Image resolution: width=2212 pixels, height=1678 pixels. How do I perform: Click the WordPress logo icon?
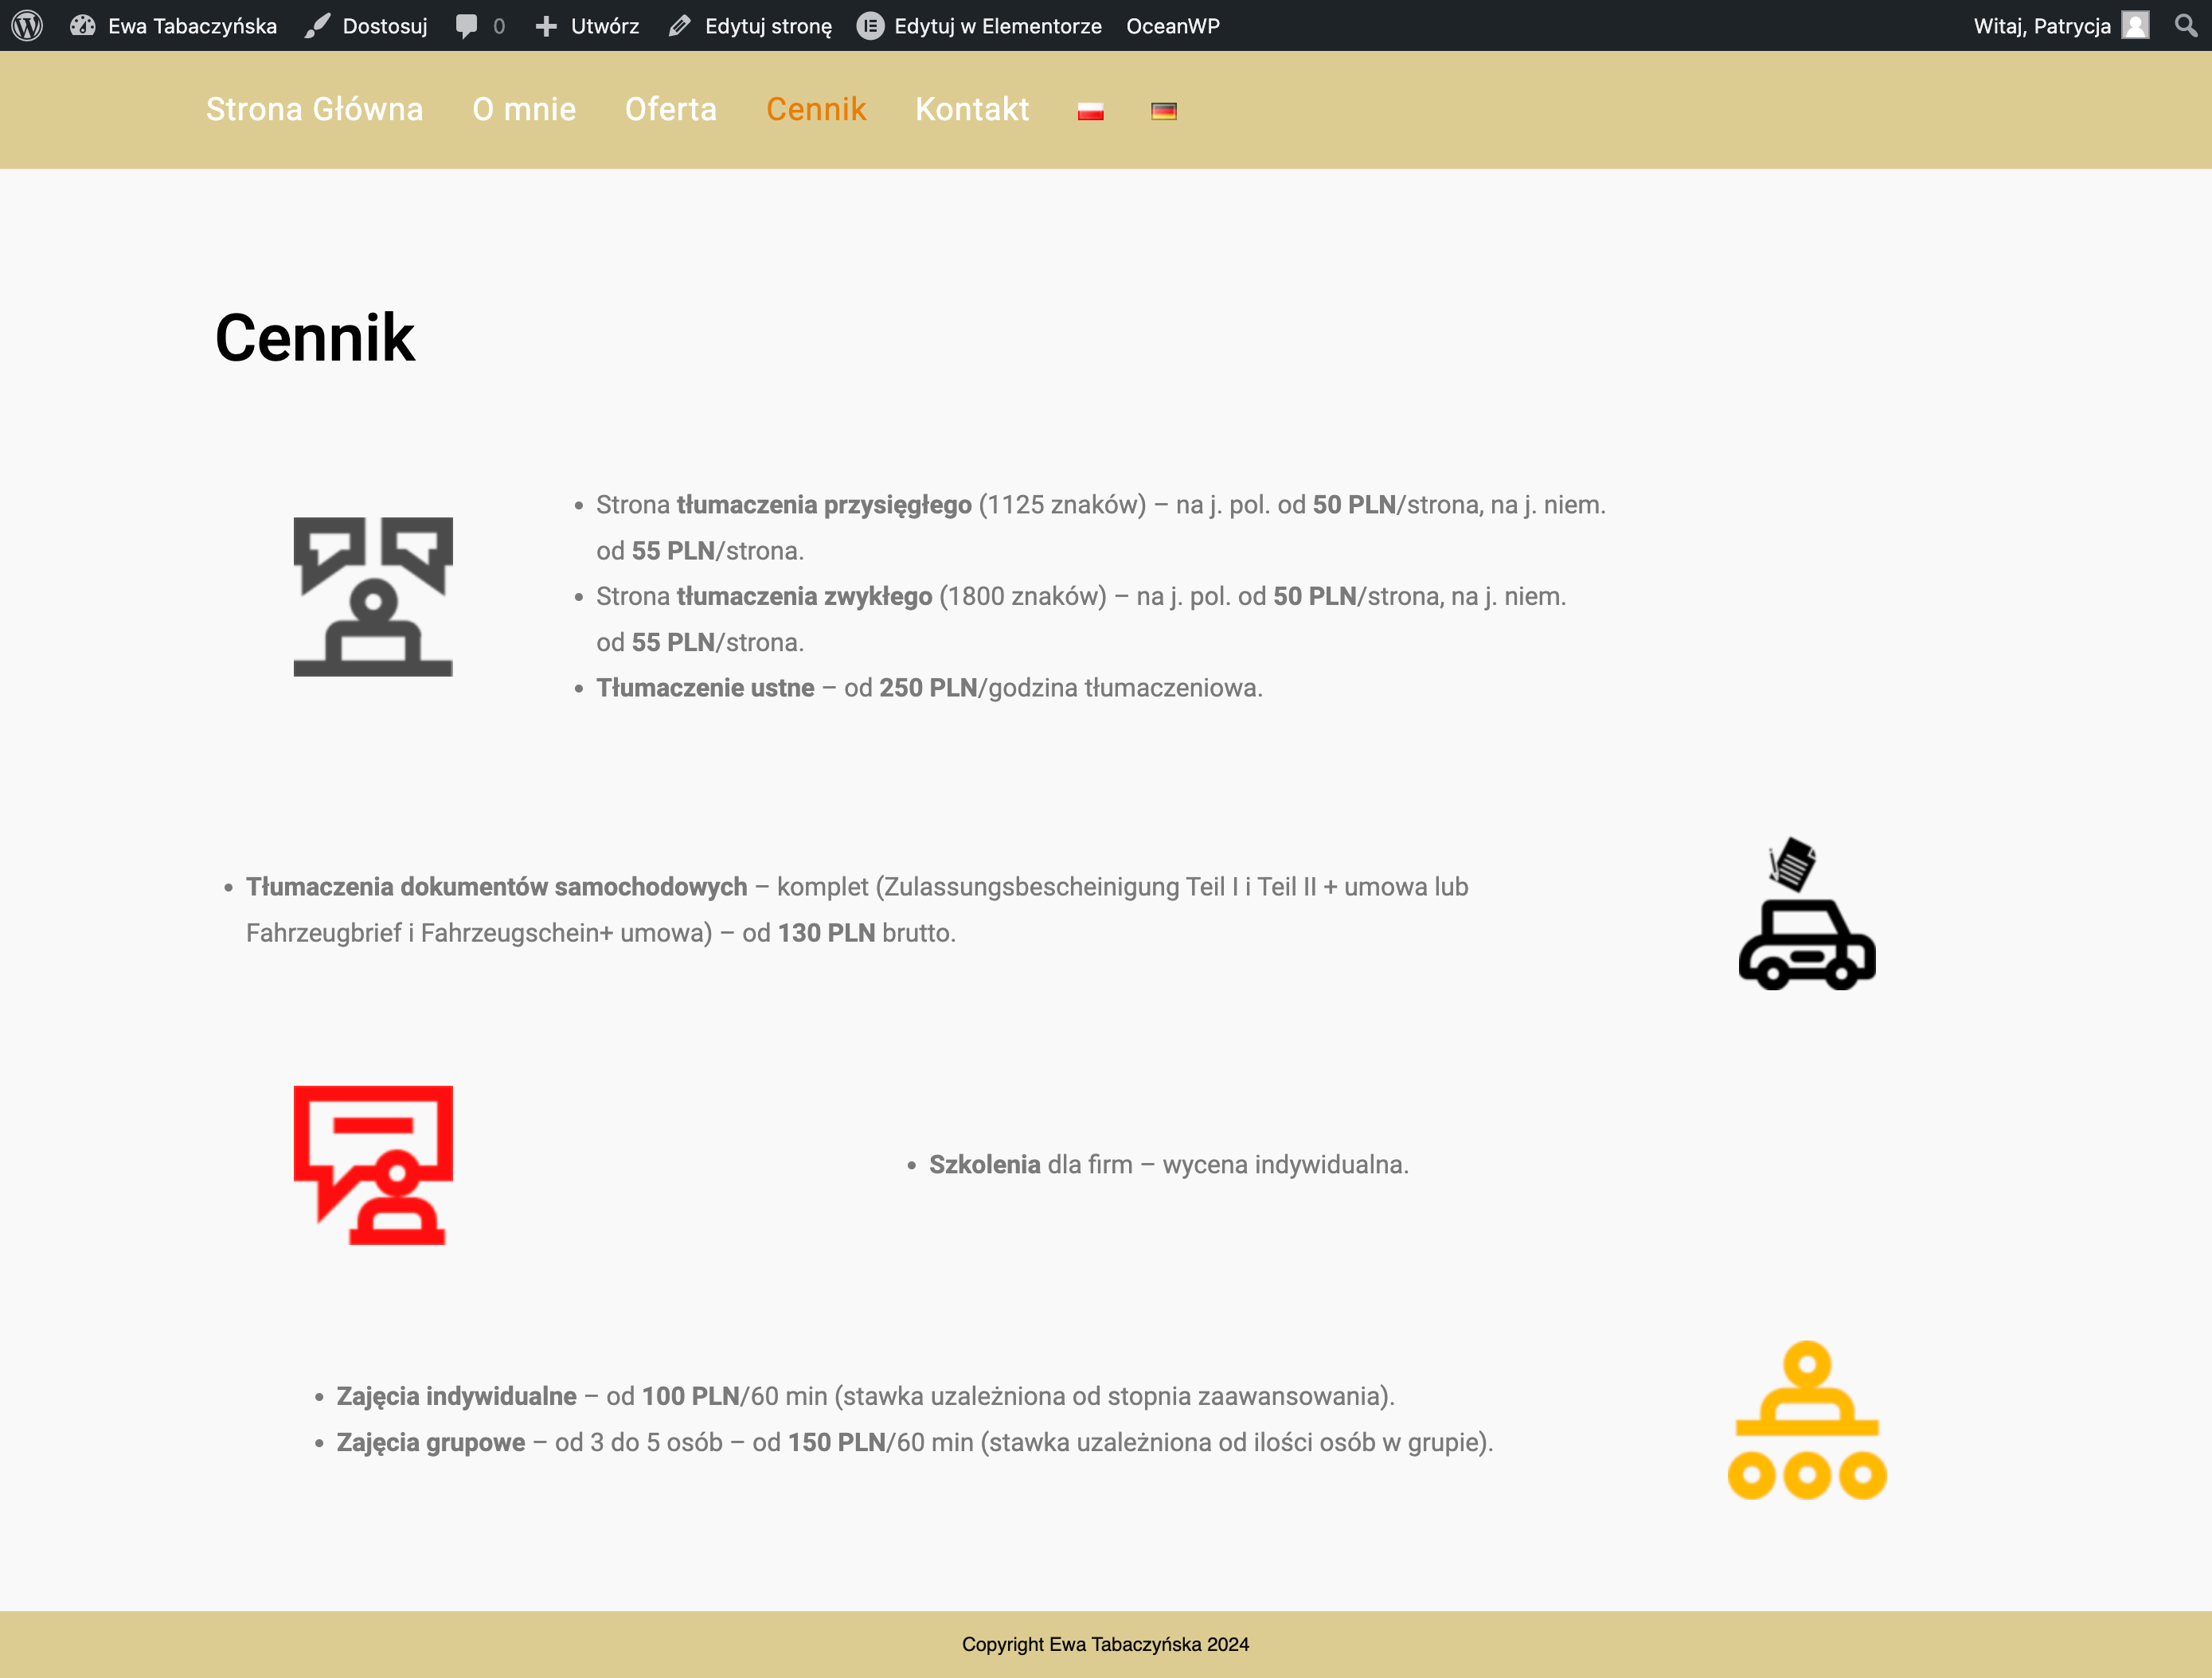(27, 25)
